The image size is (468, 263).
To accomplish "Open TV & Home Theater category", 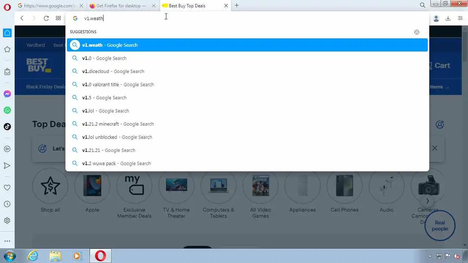I will [x=176, y=193].
